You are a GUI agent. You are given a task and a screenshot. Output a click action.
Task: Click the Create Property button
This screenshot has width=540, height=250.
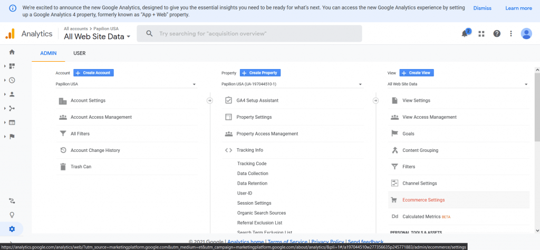(x=261, y=73)
